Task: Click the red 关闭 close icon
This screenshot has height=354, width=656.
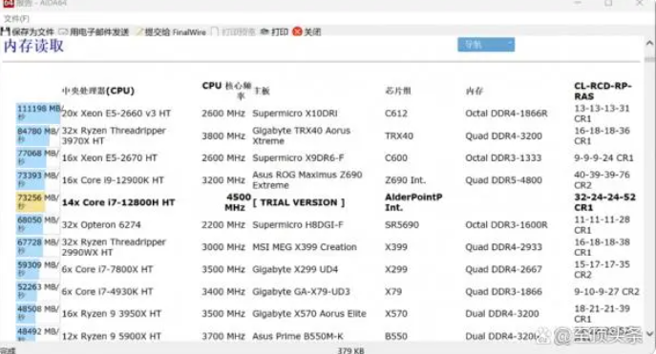Action: point(297,31)
